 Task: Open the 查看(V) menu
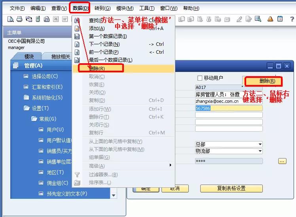59,8
